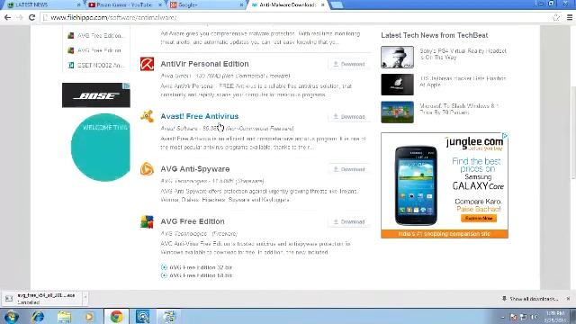Click the address bar URL field
The width and height of the screenshot is (576, 324).
(x=294, y=17)
